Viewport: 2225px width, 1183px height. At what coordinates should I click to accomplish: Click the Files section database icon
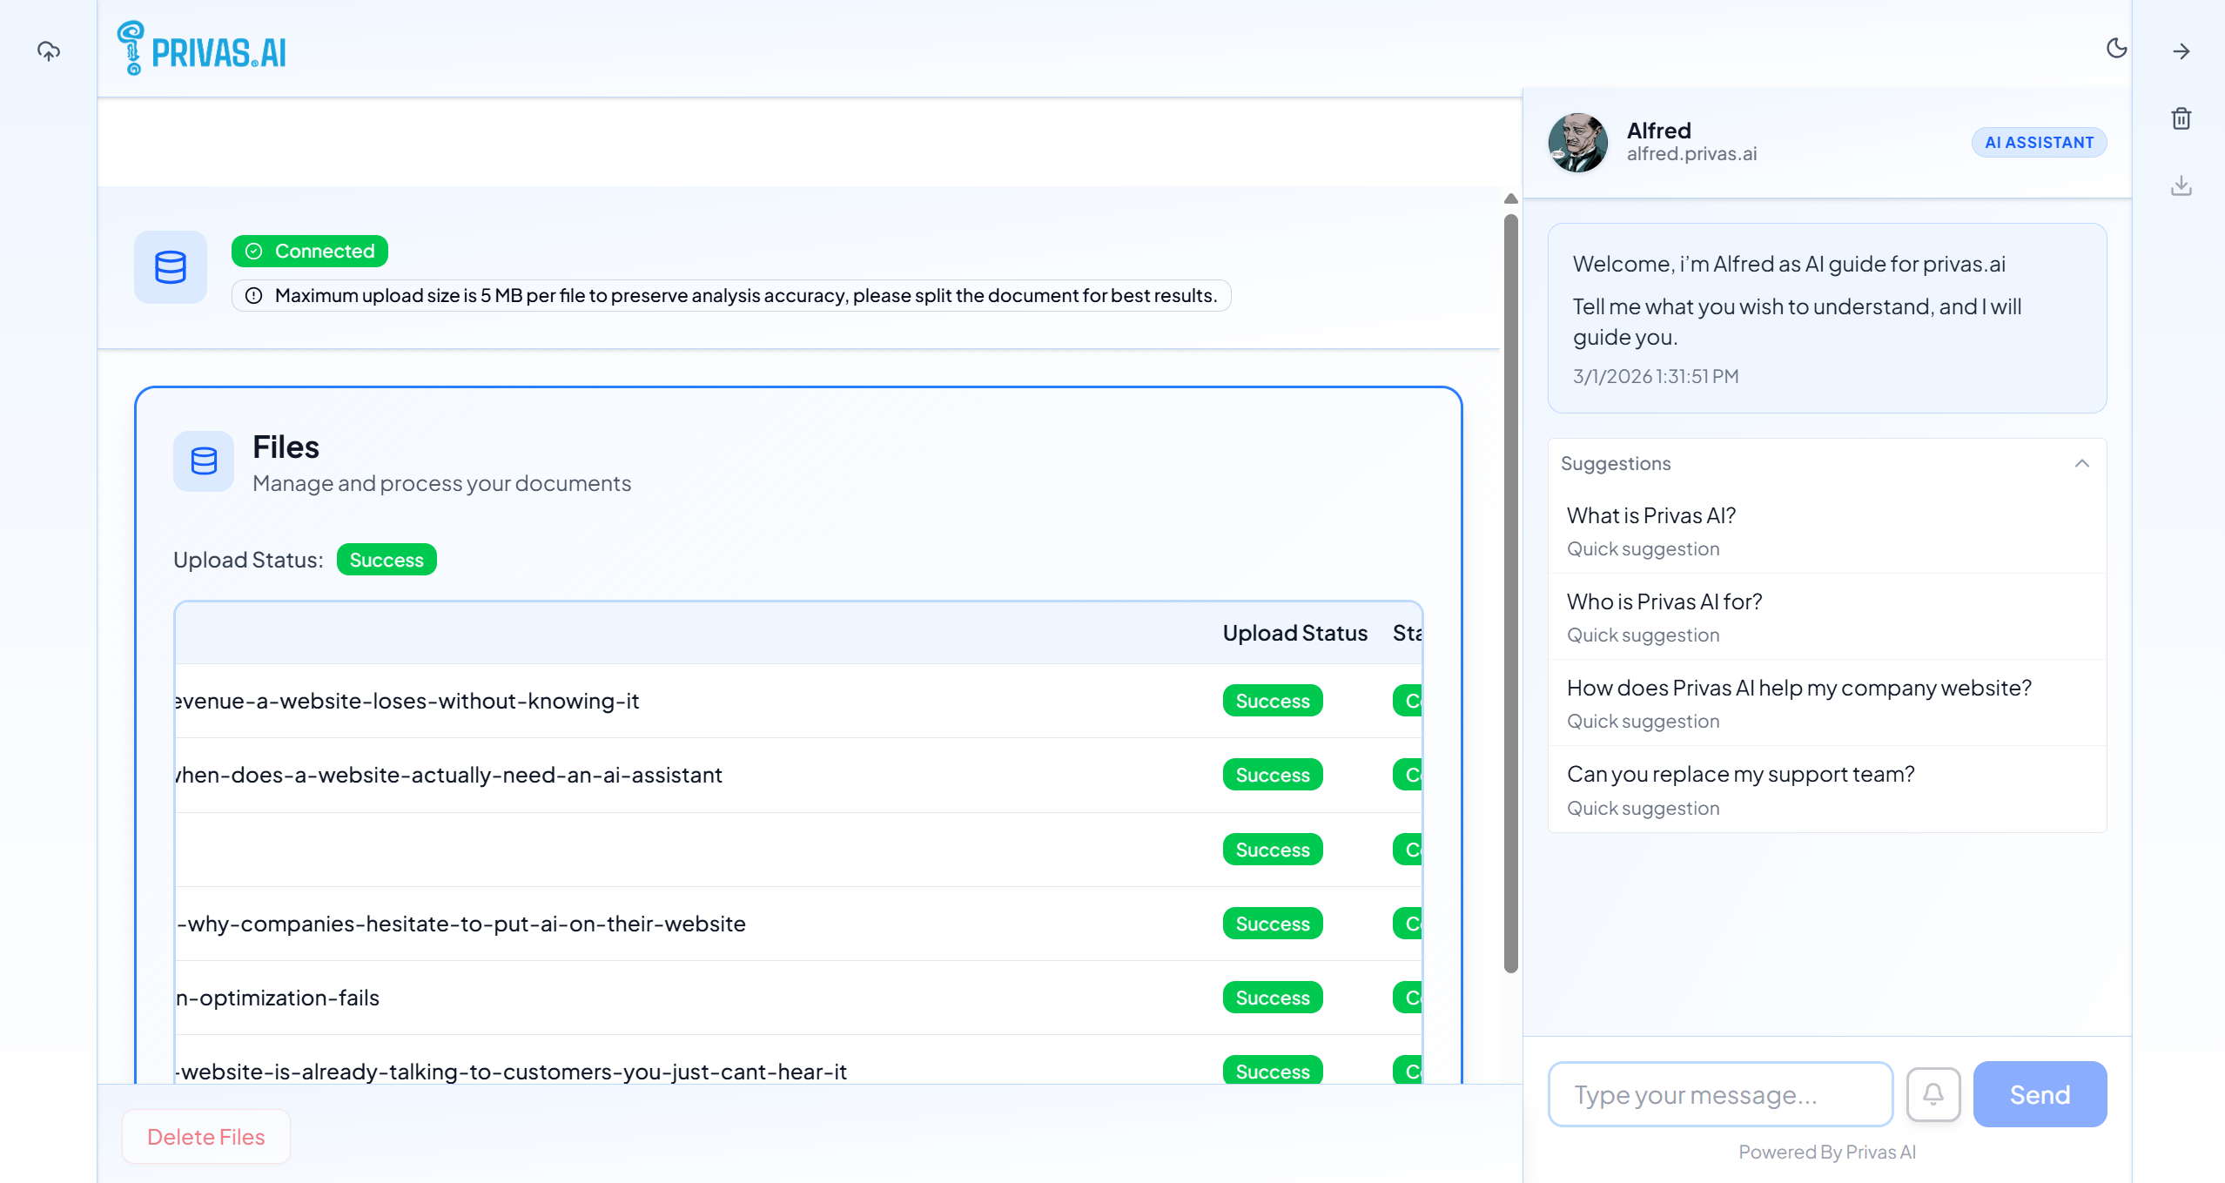point(204,460)
